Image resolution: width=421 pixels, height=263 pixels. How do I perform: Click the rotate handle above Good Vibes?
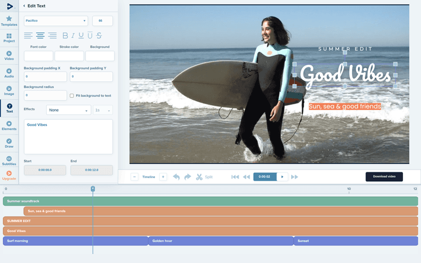coord(345,53)
